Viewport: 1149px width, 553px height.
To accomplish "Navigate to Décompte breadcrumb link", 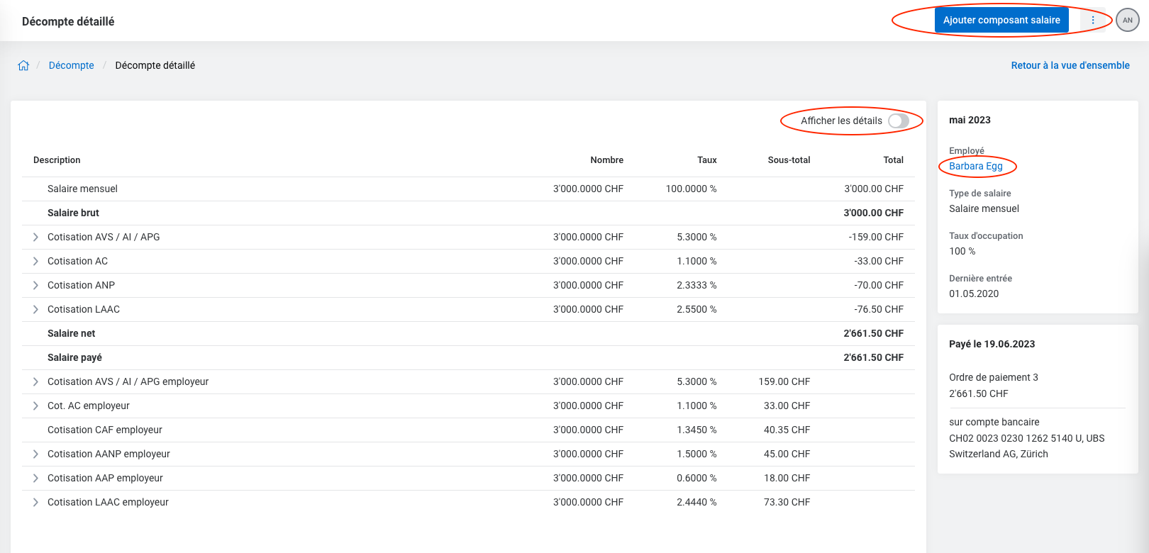I will [71, 65].
